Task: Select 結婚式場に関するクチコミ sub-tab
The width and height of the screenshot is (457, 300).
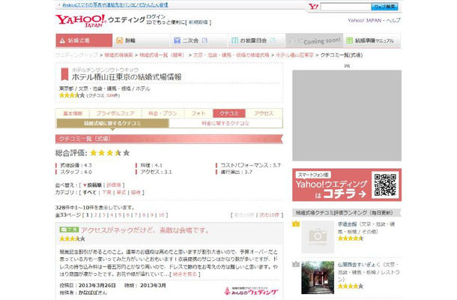Action: click(x=112, y=124)
